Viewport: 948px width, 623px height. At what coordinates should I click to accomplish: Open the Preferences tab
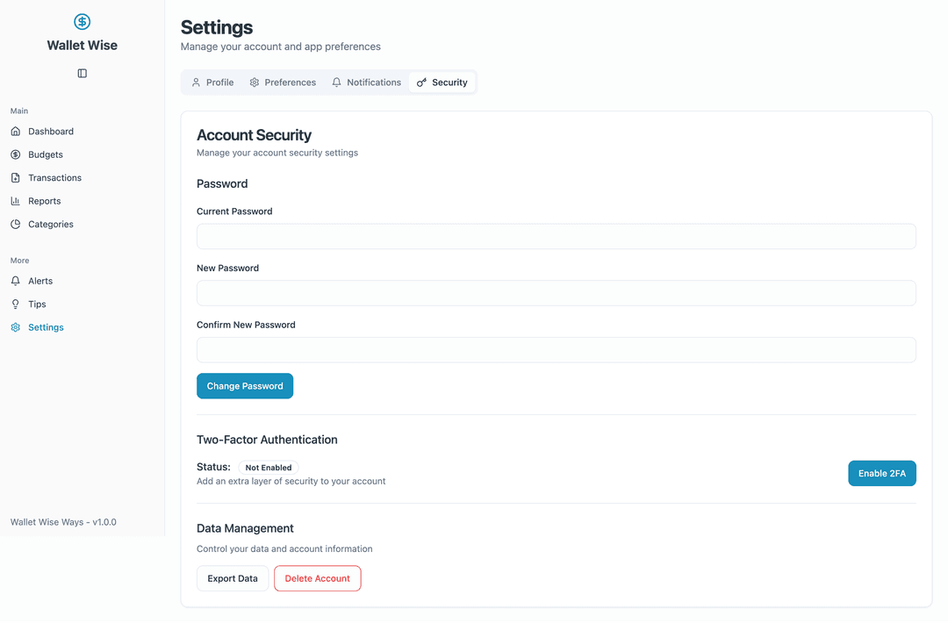pos(283,82)
